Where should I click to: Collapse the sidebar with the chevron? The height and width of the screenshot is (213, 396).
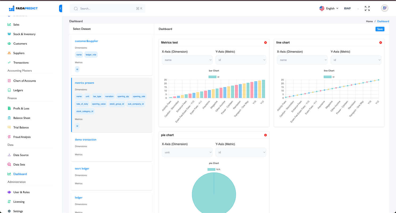pos(61,8)
